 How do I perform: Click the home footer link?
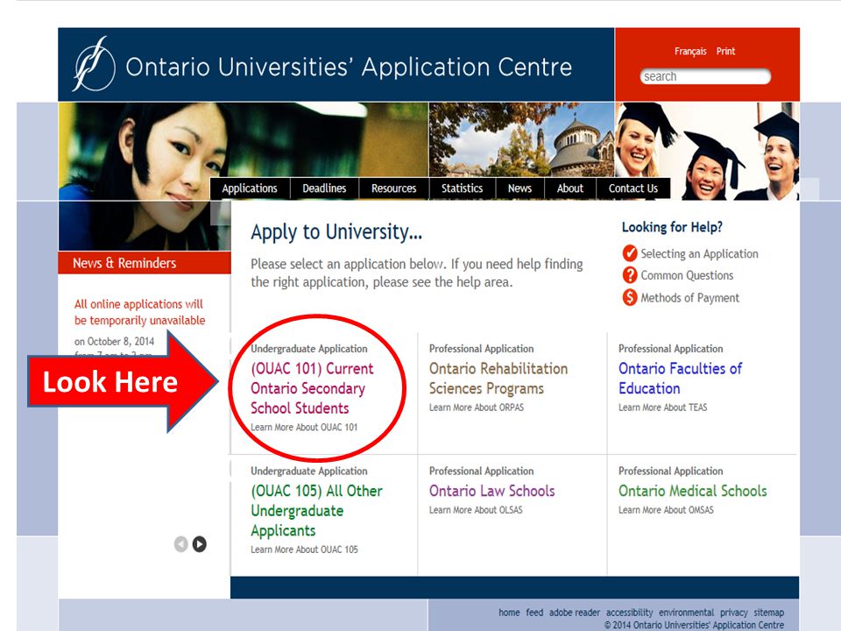(x=509, y=613)
